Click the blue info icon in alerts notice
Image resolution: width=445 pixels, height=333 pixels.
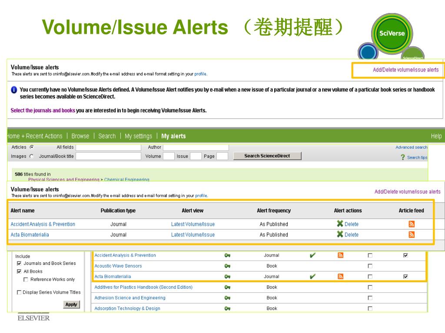click(14, 90)
